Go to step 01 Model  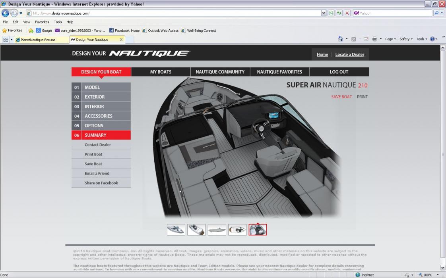(101, 87)
